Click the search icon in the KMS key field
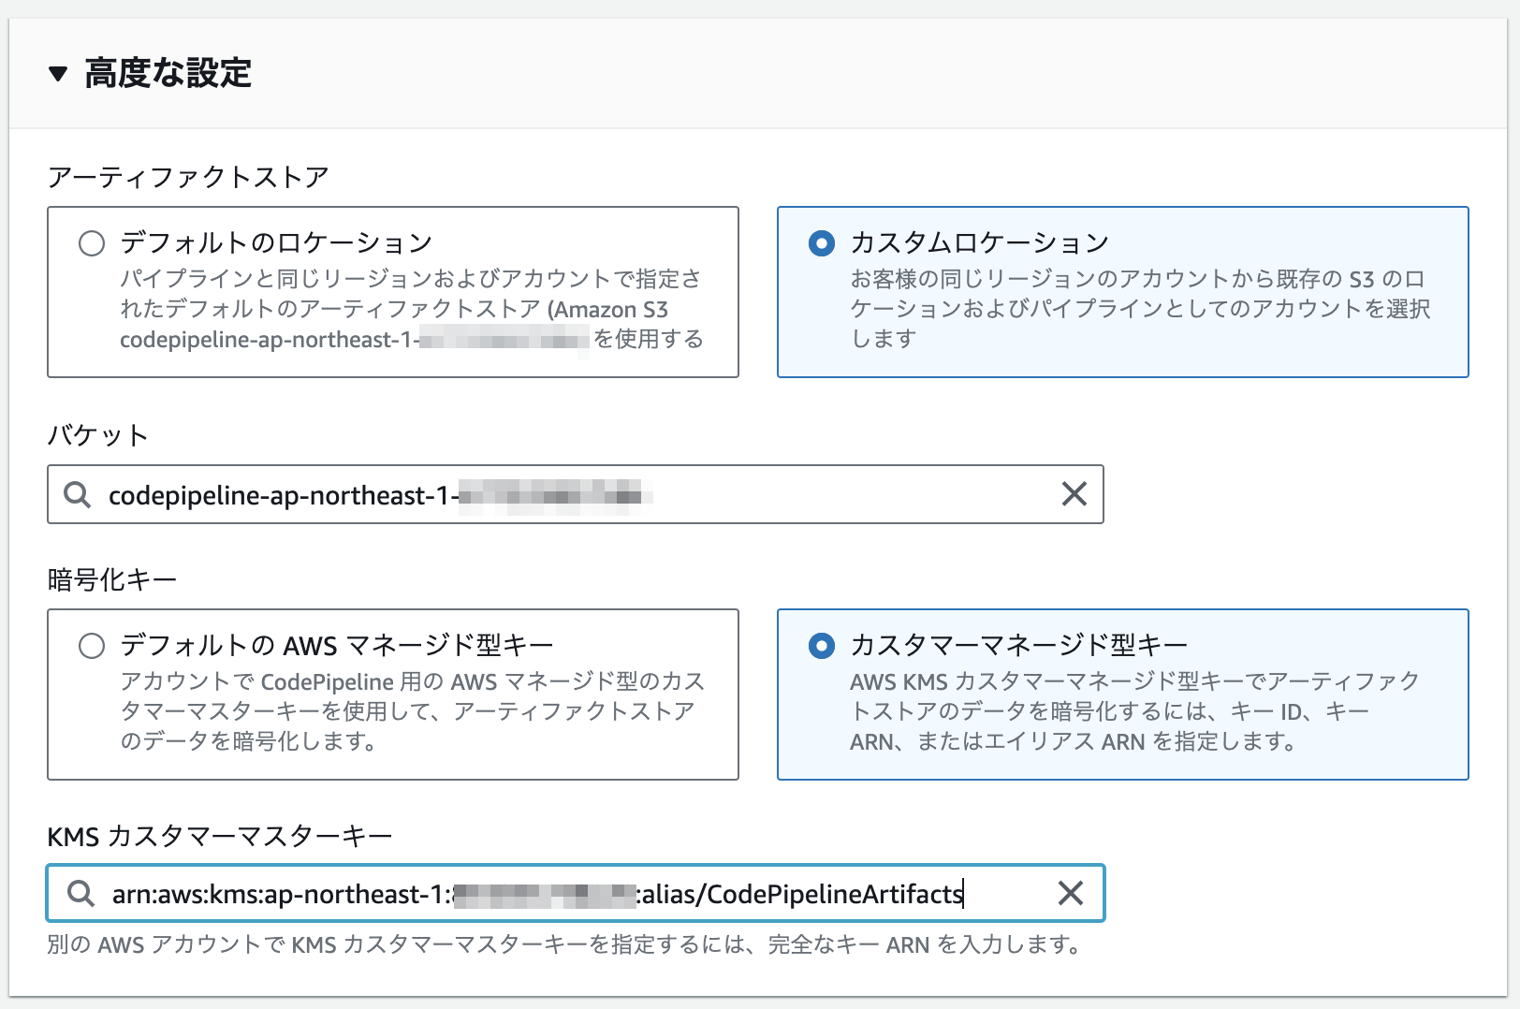The height and width of the screenshot is (1009, 1520). pyautogui.click(x=82, y=894)
